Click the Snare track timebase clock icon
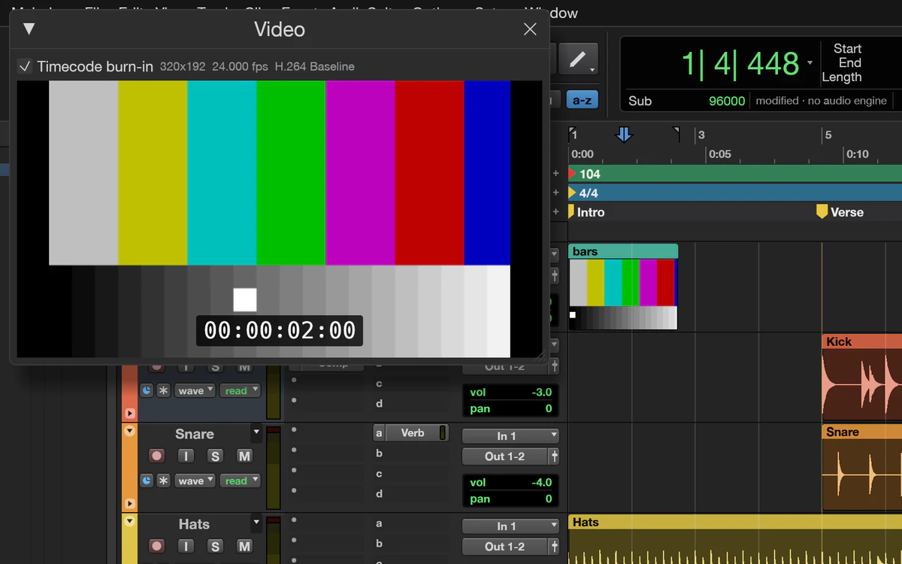The height and width of the screenshot is (564, 902). 147,481
